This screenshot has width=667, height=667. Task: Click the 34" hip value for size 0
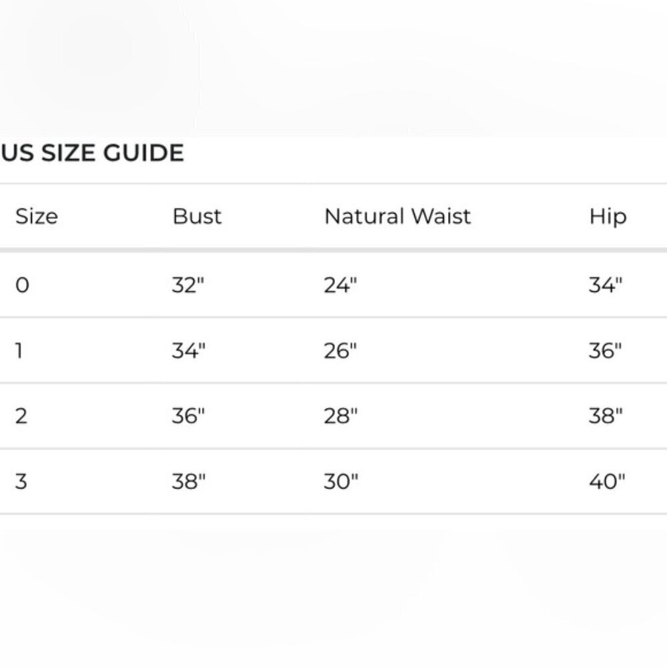(605, 285)
